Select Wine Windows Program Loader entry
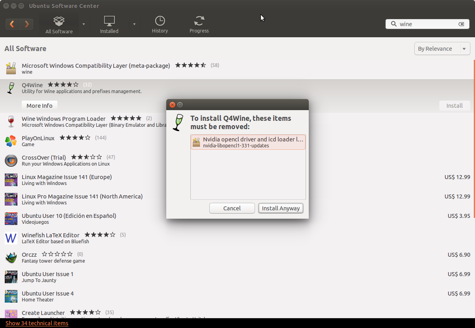Screen dimensions: 475x328 click(x=64, y=118)
